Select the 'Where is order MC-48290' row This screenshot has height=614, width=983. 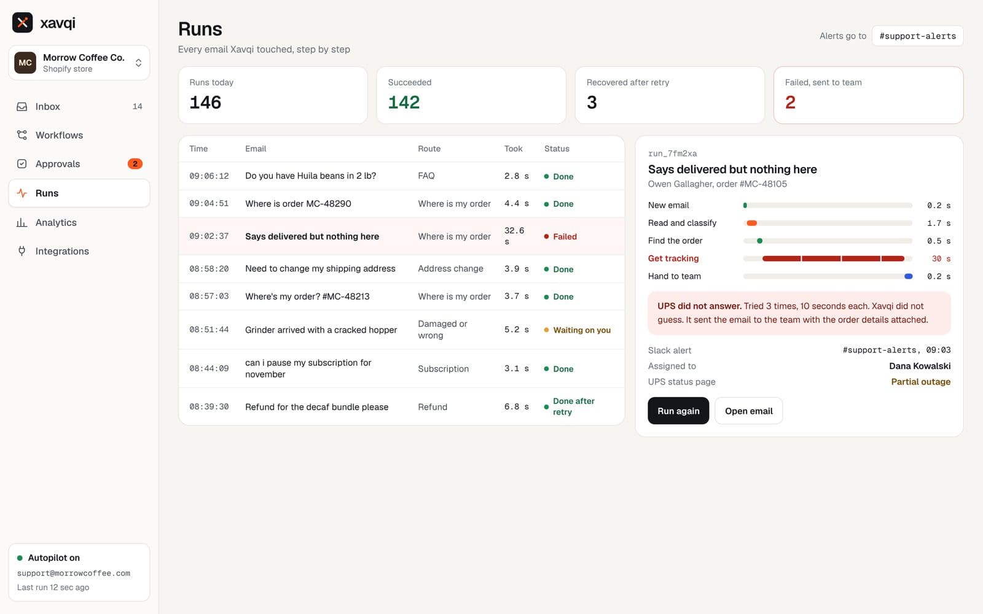[401, 204]
